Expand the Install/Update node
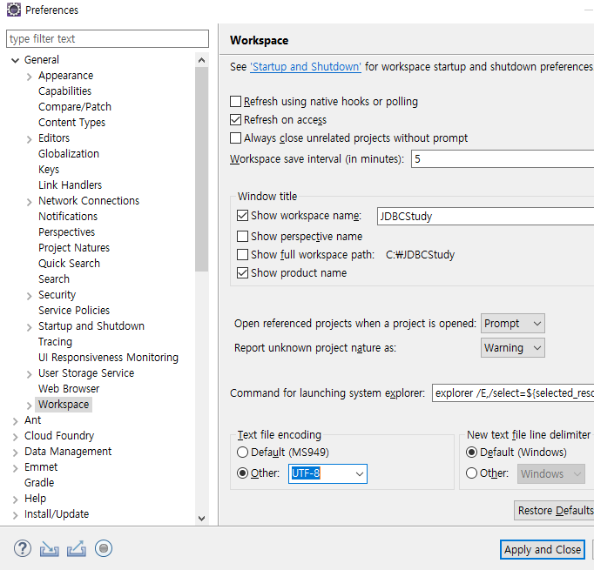594x570 pixels. (x=15, y=515)
